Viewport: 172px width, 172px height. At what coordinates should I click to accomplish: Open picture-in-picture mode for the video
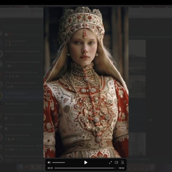[117, 163]
